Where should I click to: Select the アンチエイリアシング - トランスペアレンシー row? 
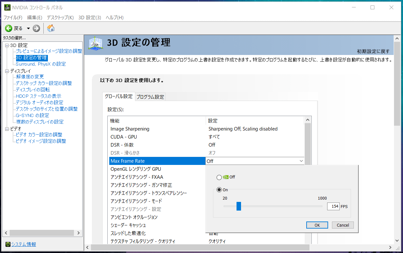click(x=157, y=193)
